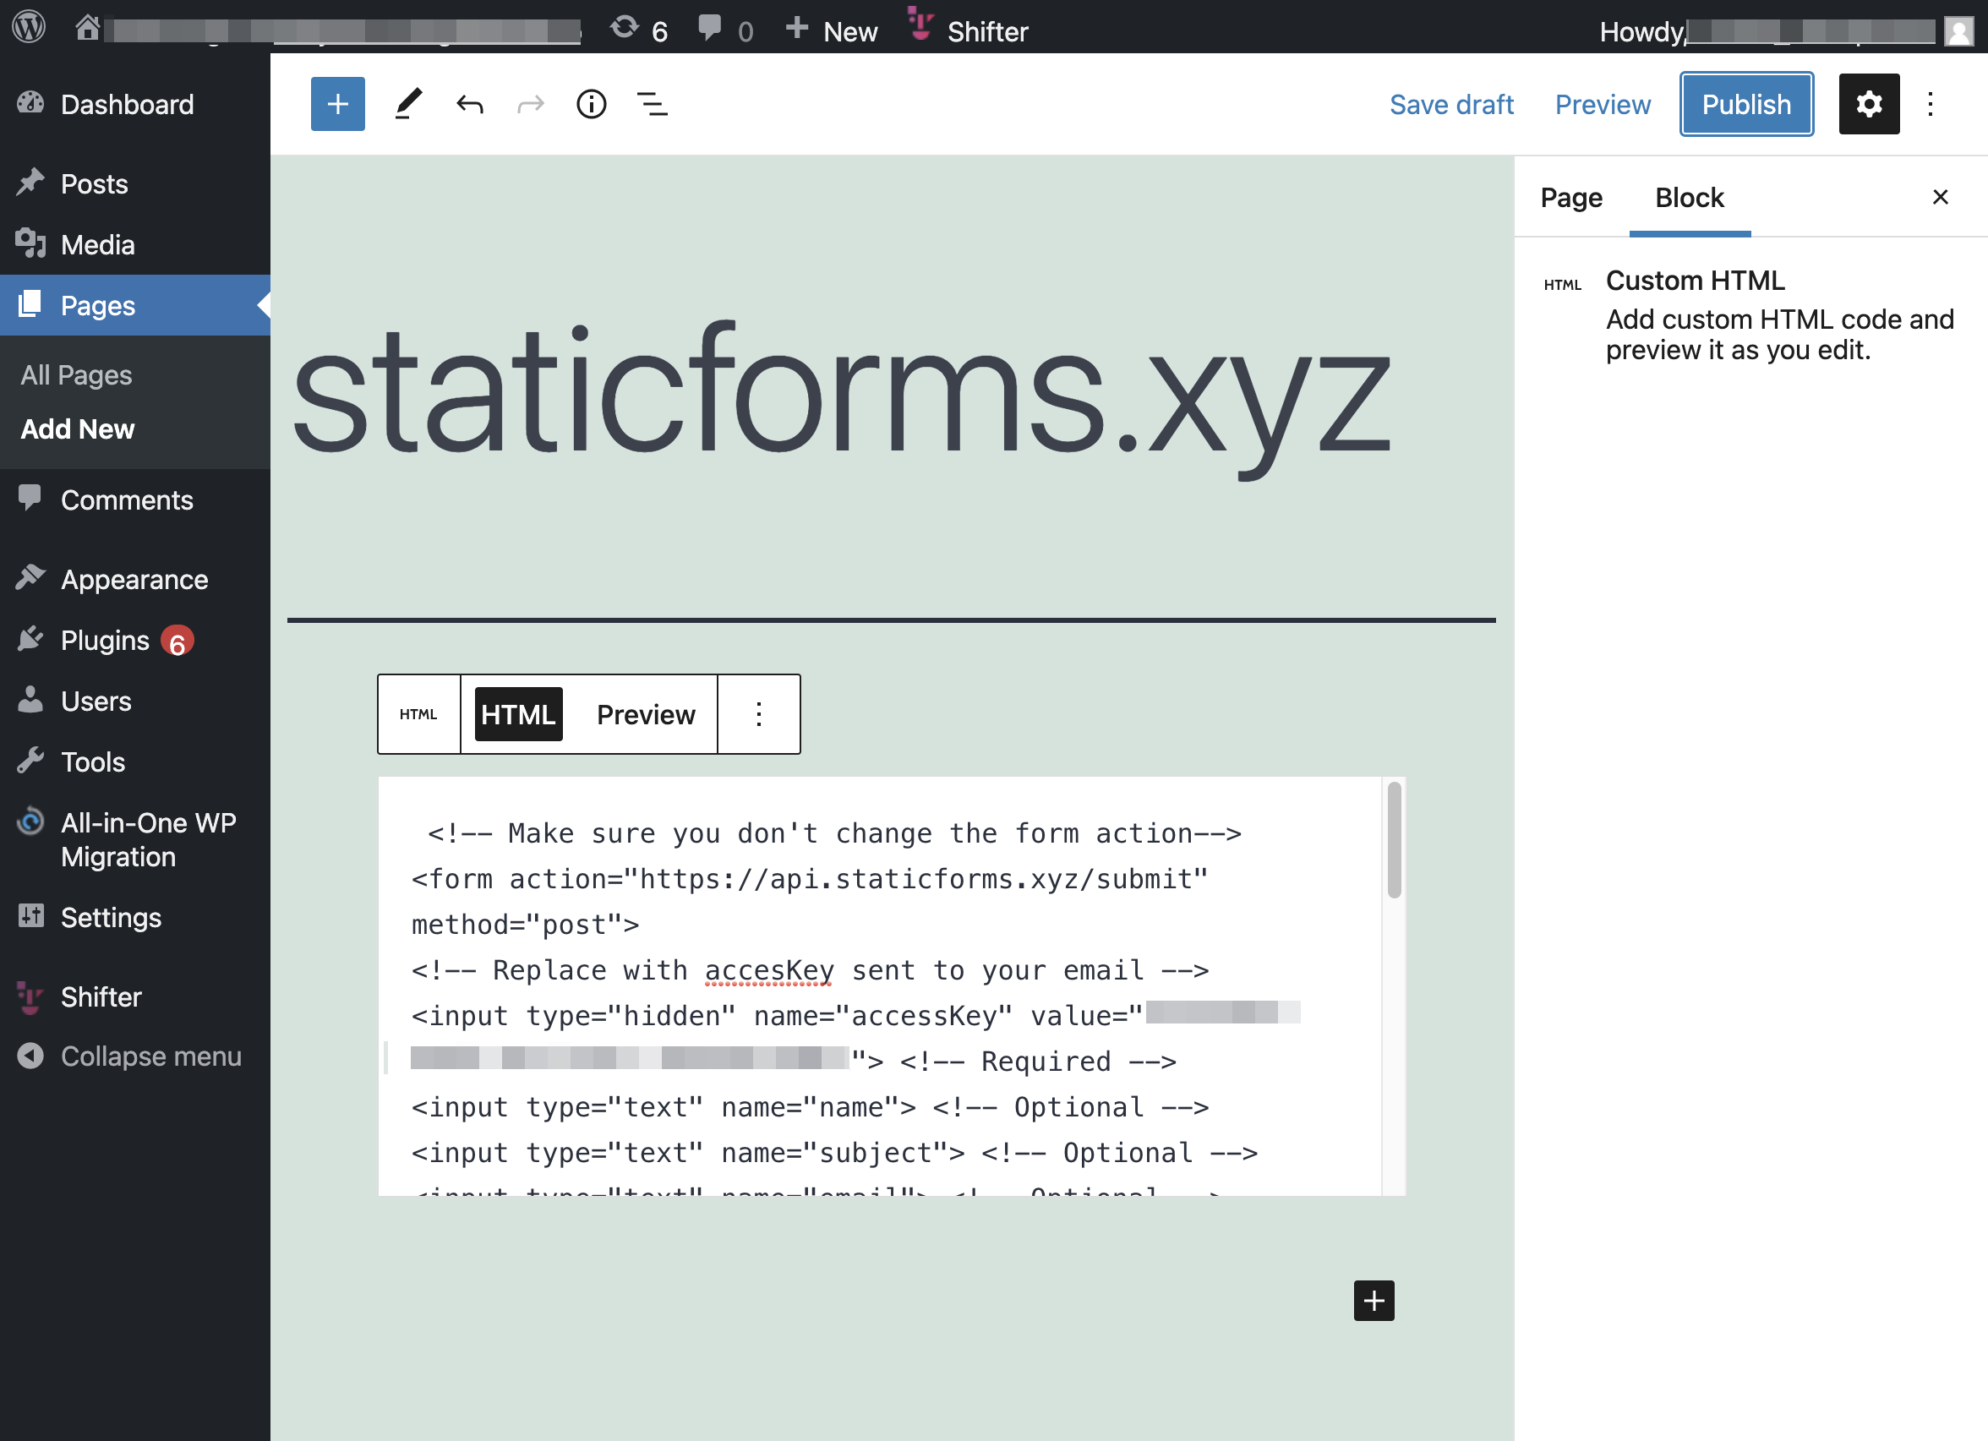Go to All Pages
The image size is (1988, 1441).
(x=76, y=375)
